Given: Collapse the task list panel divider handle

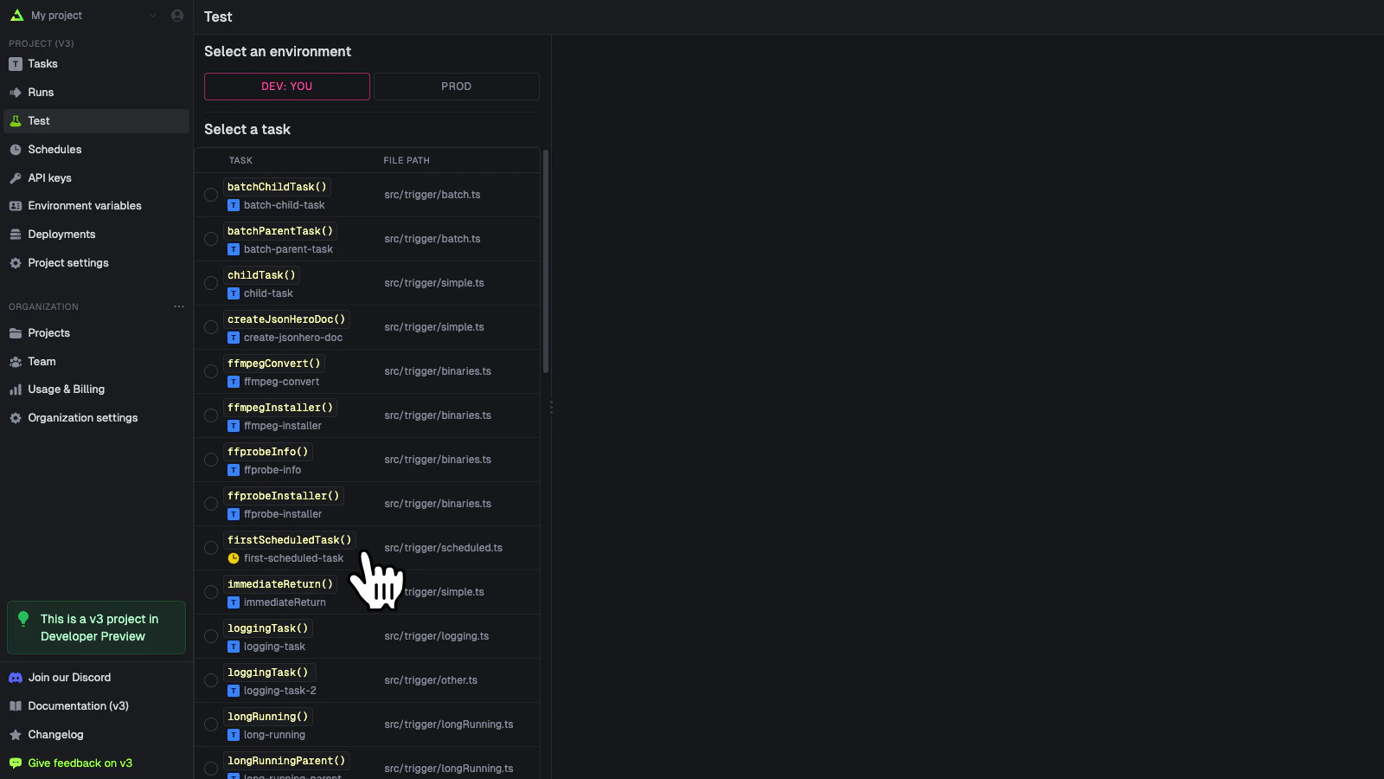Looking at the screenshot, I should click(x=551, y=406).
